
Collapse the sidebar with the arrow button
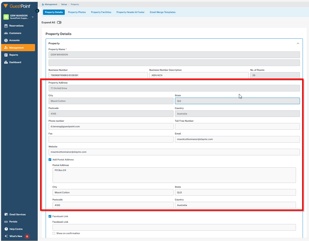click(x=37, y=11)
